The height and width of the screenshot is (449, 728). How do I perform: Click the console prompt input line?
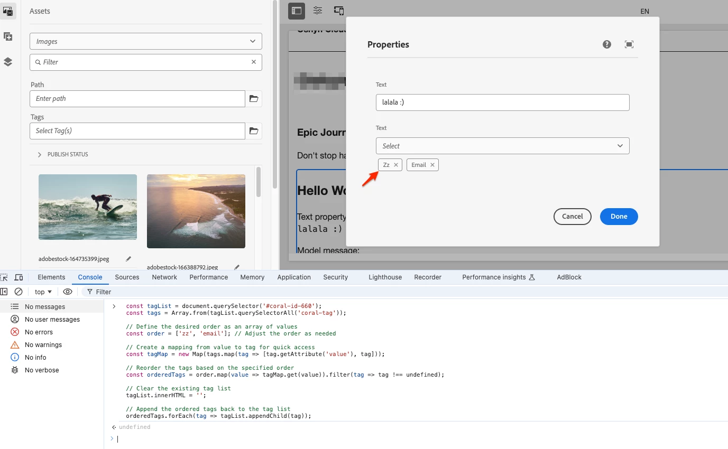(x=418, y=439)
